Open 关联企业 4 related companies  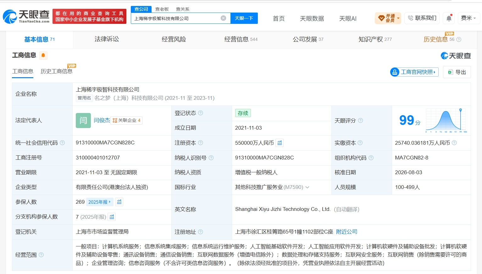[126, 120]
